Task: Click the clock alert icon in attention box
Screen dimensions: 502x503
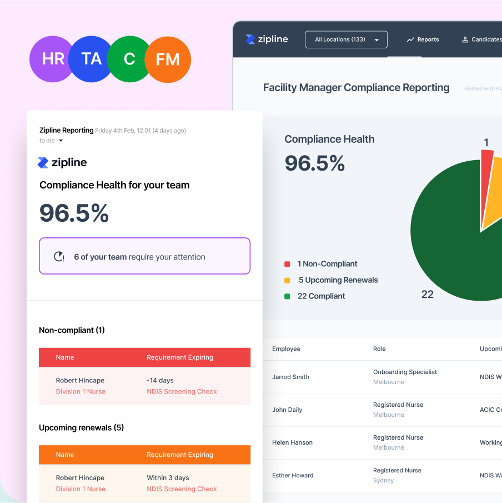Action: pyautogui.click(x=59, y=256)
